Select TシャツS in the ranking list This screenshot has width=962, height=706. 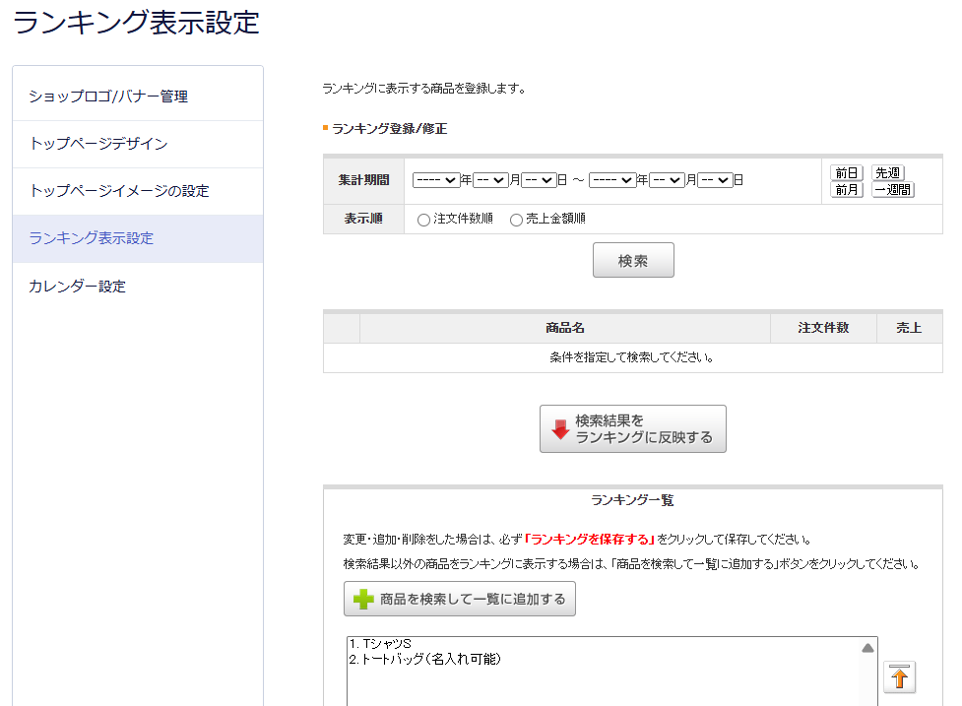pos(379,644)
